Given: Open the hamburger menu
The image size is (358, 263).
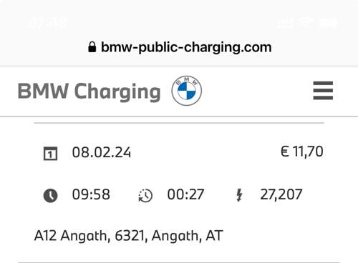Looking at the screenshot, I should coord(323,91).
